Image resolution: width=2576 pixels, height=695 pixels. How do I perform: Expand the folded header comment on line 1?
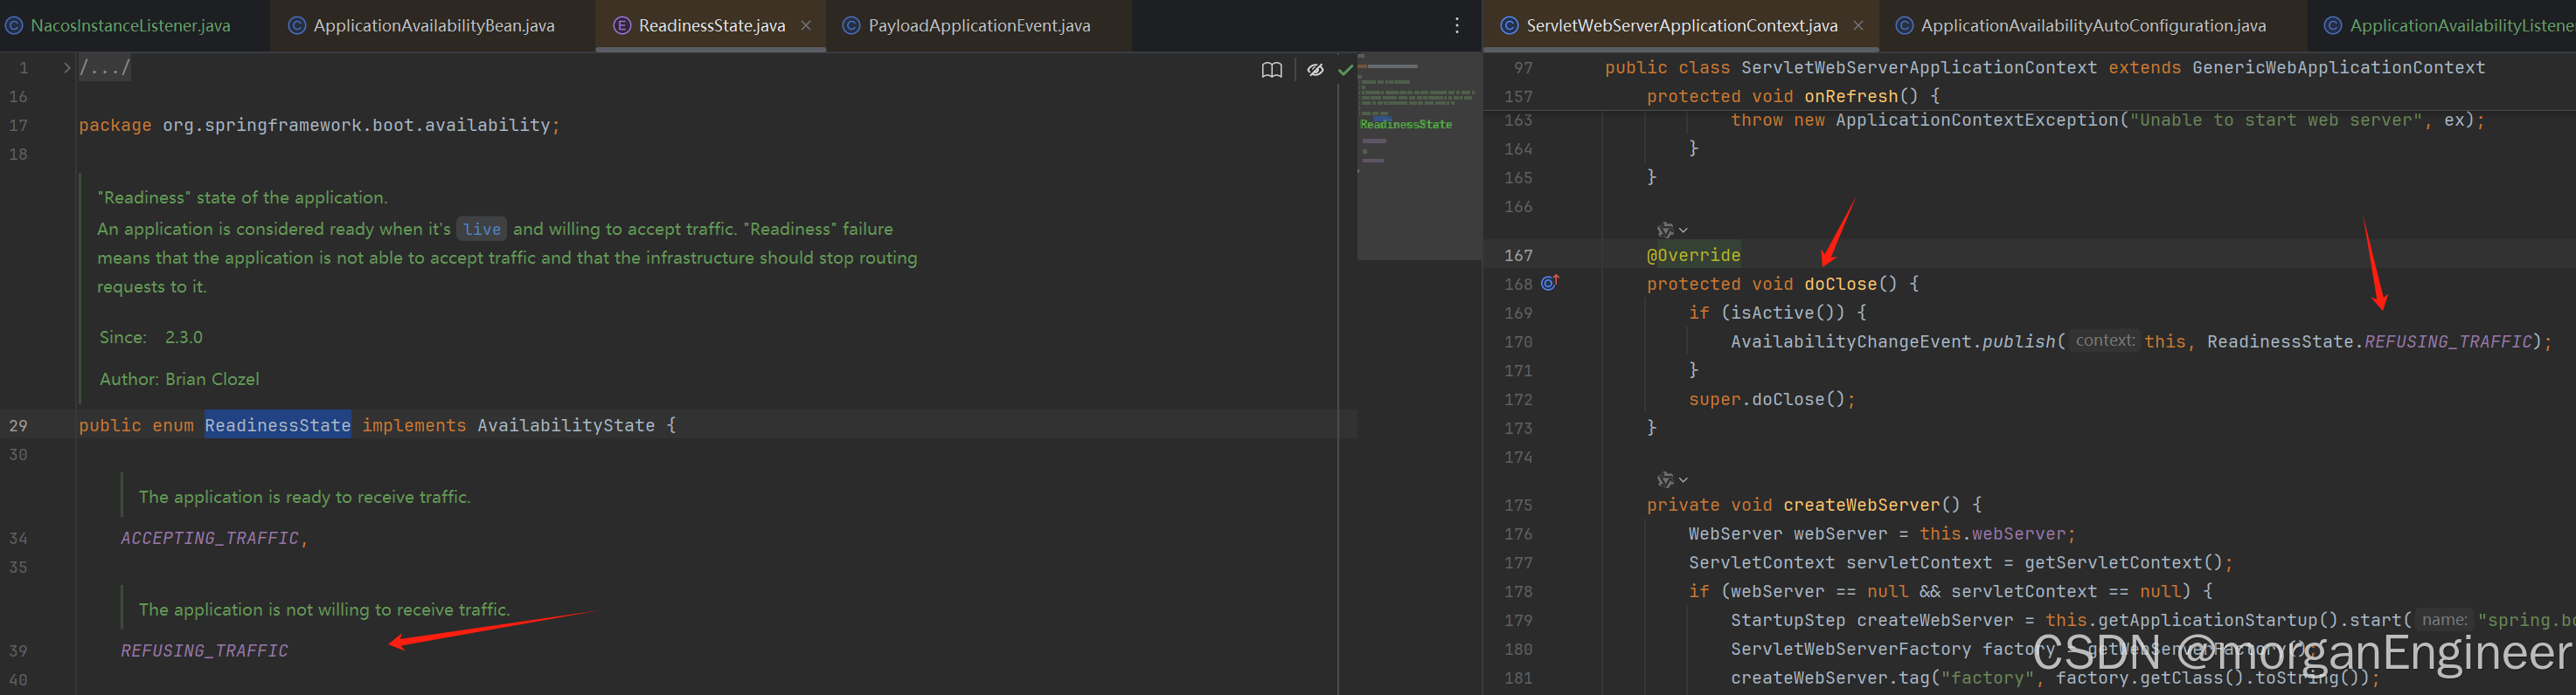coord(67,68)
